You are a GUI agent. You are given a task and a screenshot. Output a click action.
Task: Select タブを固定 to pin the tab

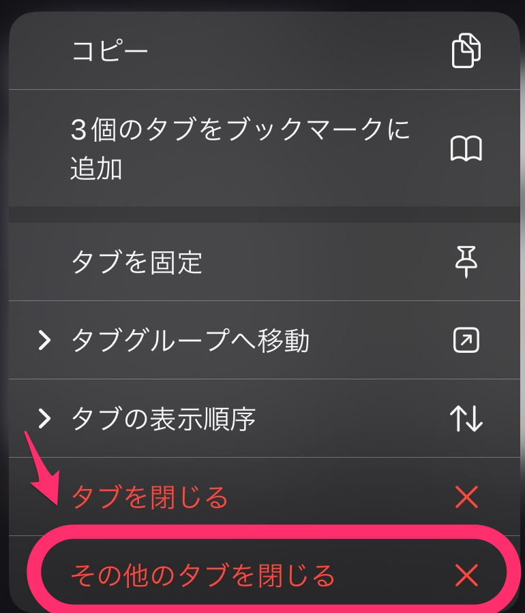click(x=265, y=262)
